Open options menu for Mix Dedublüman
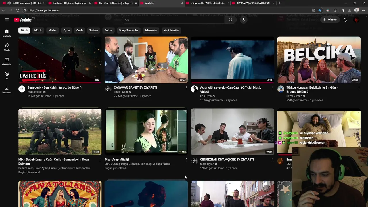This screenshot has width=368, height=207. (100, 160)
